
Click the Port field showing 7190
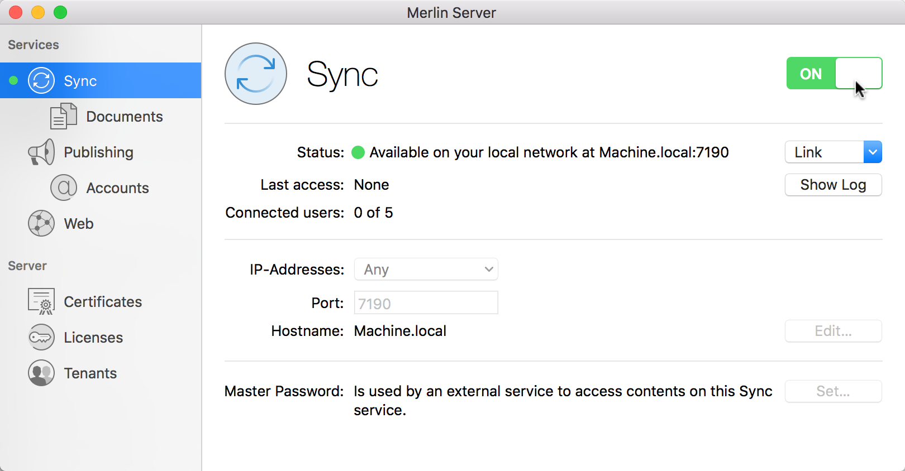(x=426, y=303)
